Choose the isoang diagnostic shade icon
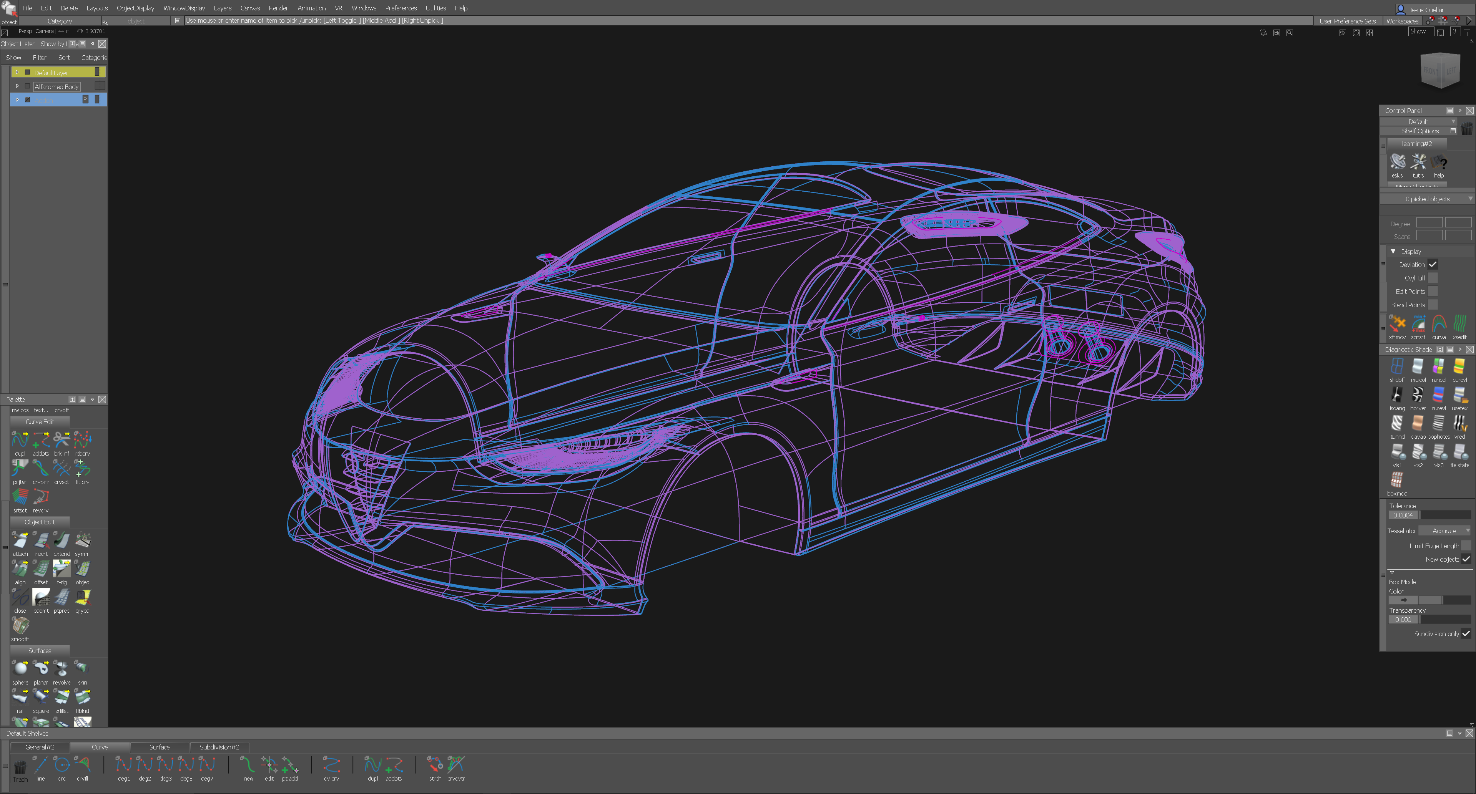 point(1397,395)
